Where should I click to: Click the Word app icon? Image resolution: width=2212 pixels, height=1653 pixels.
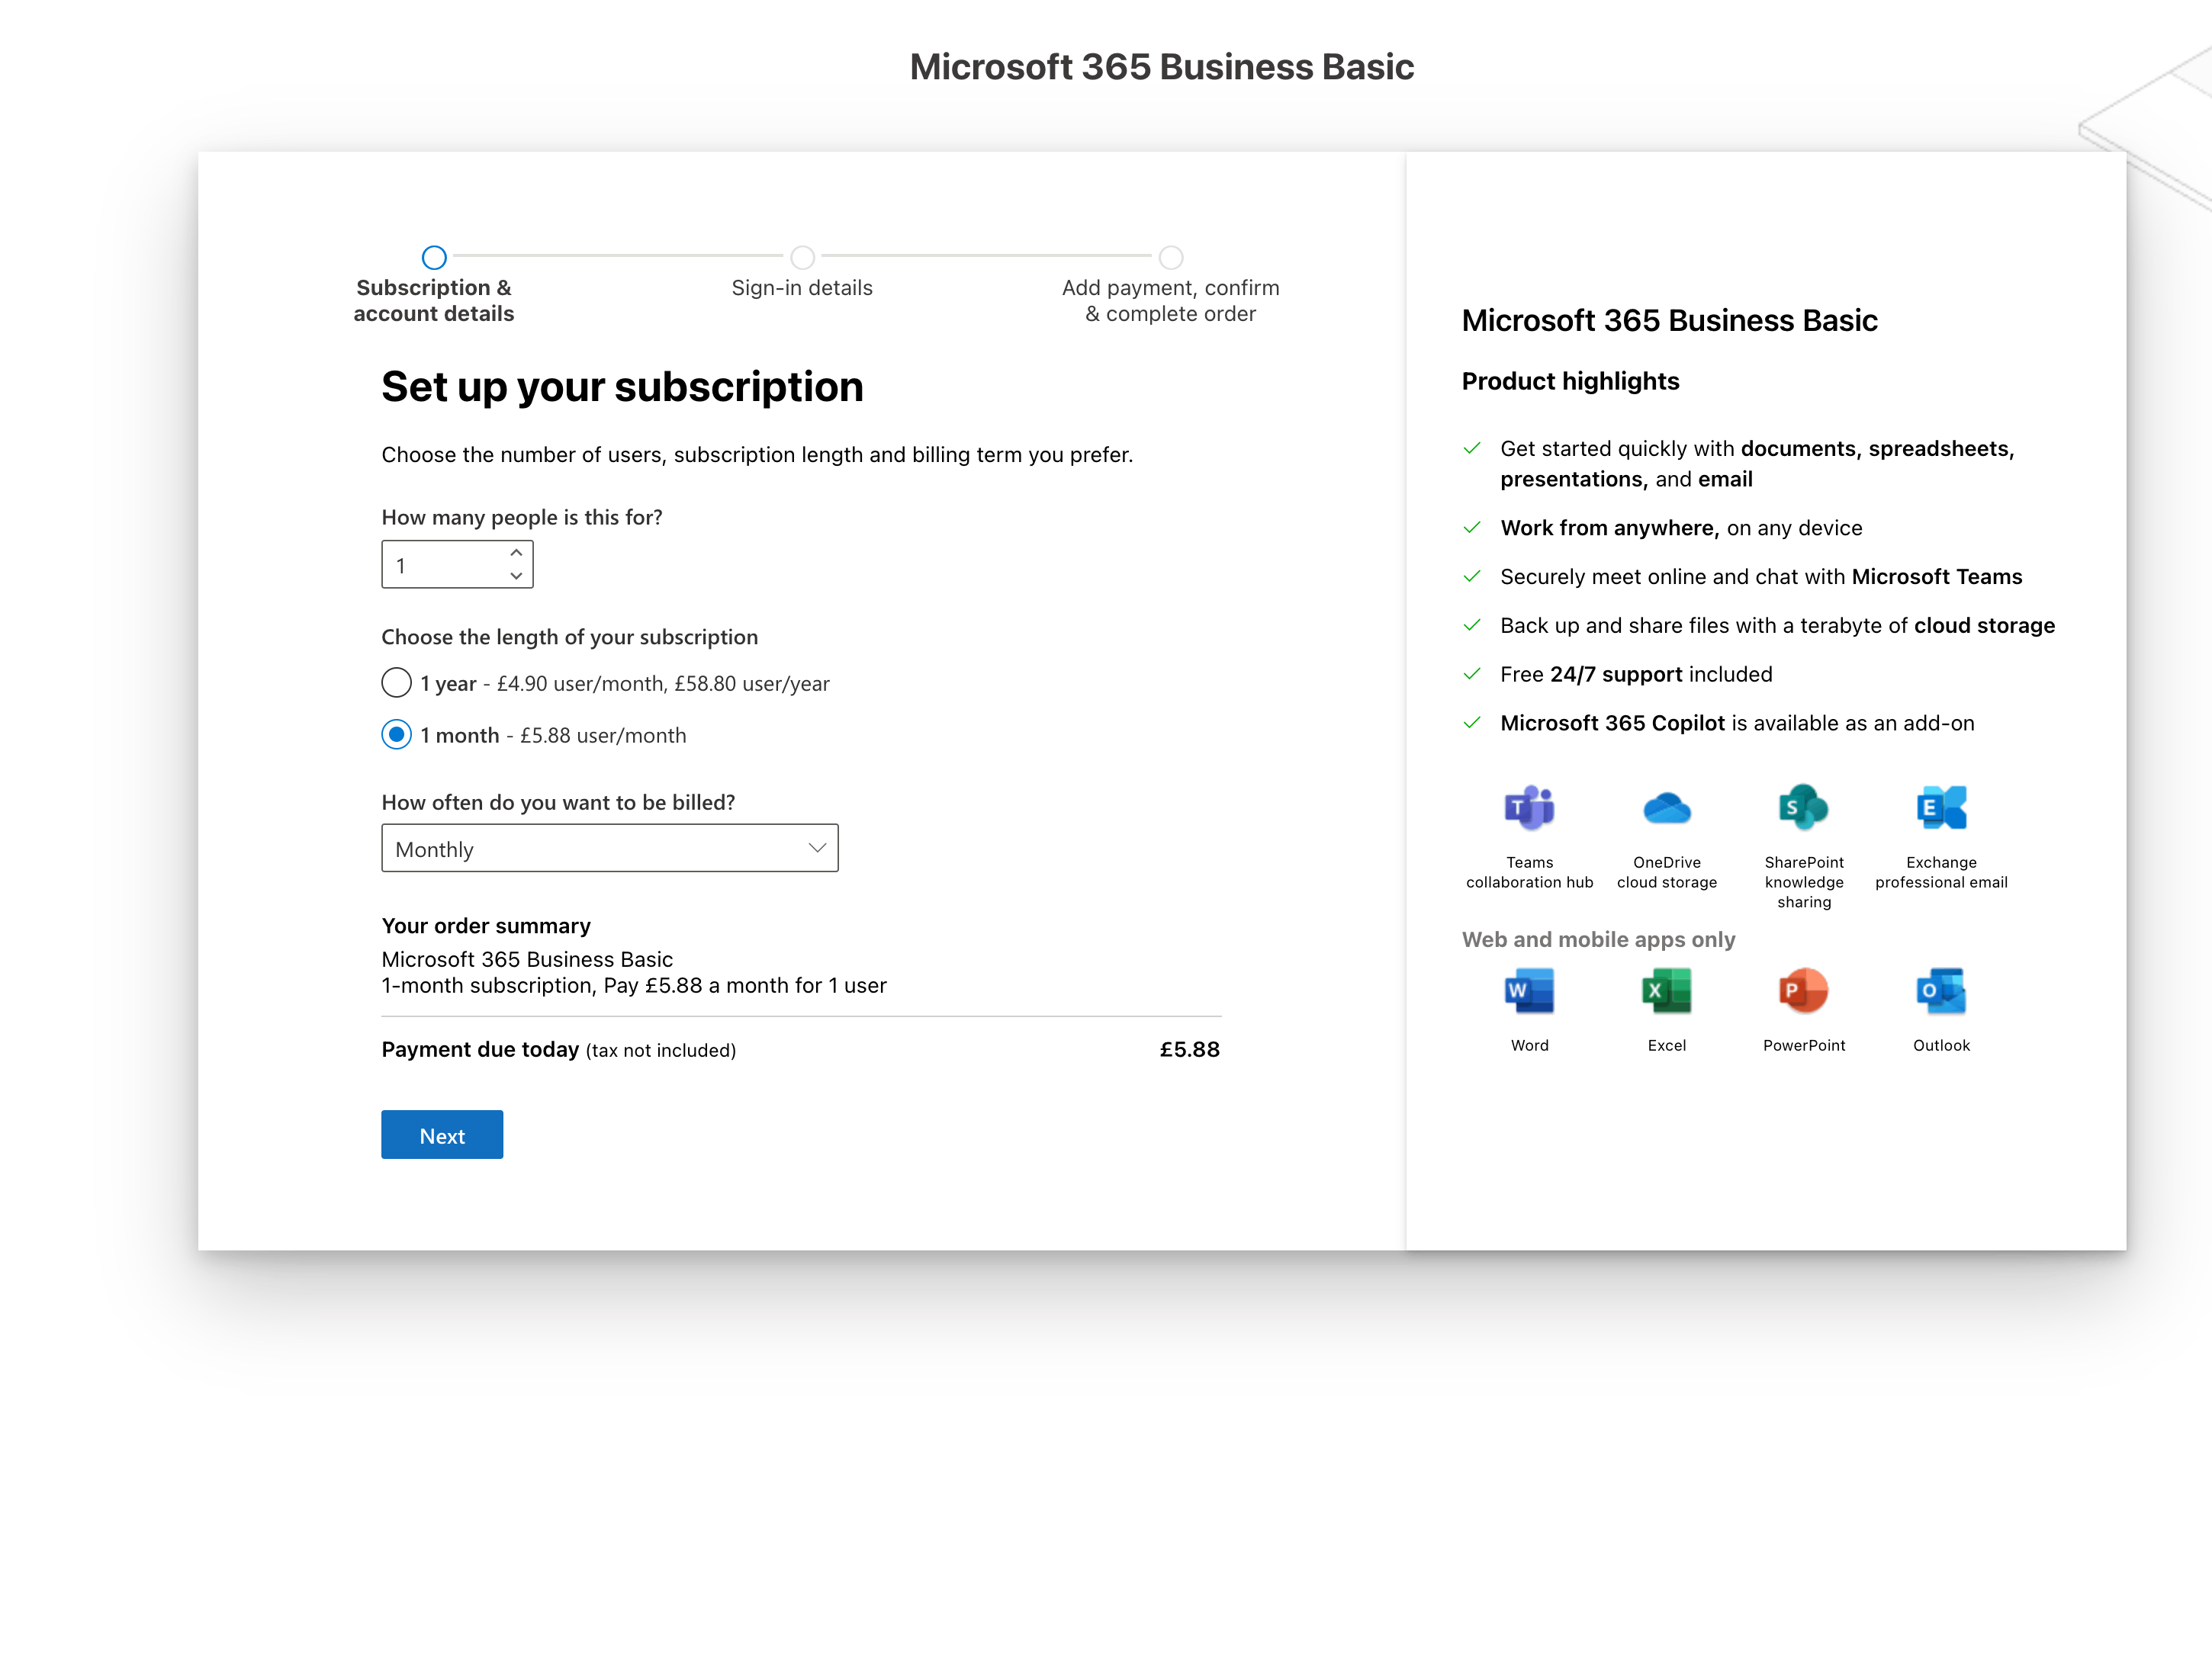tap(1529, 990)
